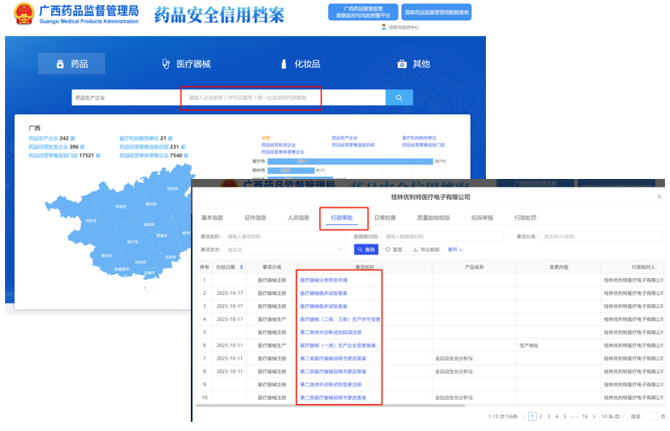Sort by the 办结日期 column arrows
The image size is (670, 431).
tap(242, 267)
